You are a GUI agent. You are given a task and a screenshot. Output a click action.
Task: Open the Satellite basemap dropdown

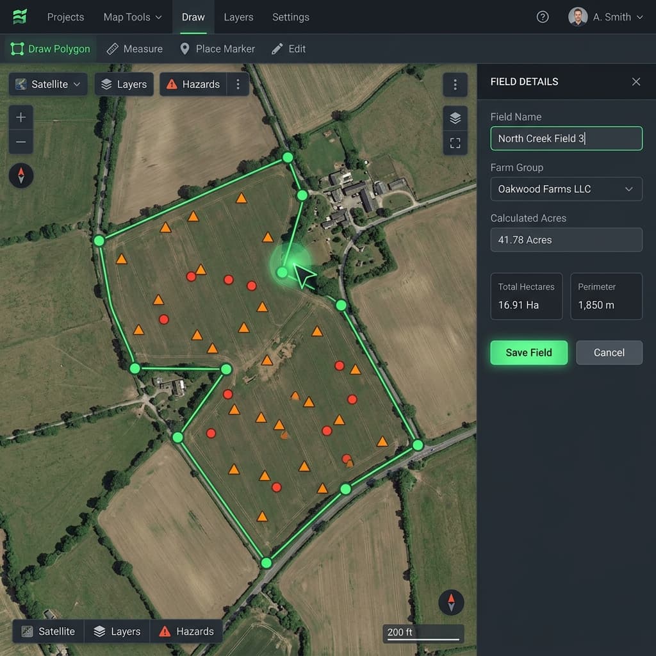point(47,84)
